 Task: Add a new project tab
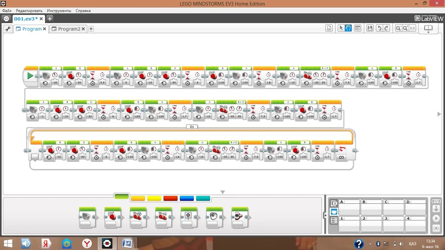click(50, 19)
